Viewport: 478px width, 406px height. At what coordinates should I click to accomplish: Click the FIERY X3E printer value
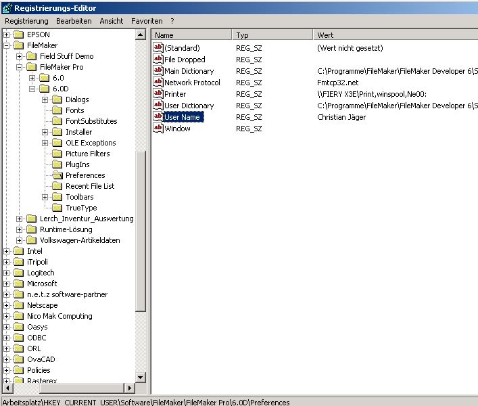372,94
